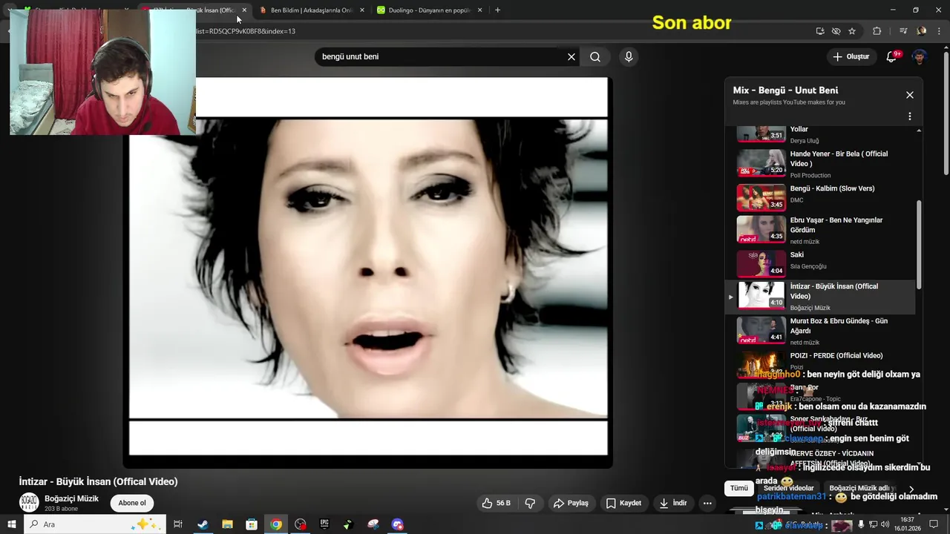
Task: Click the Oluştur create button
Action: [851, 56]
